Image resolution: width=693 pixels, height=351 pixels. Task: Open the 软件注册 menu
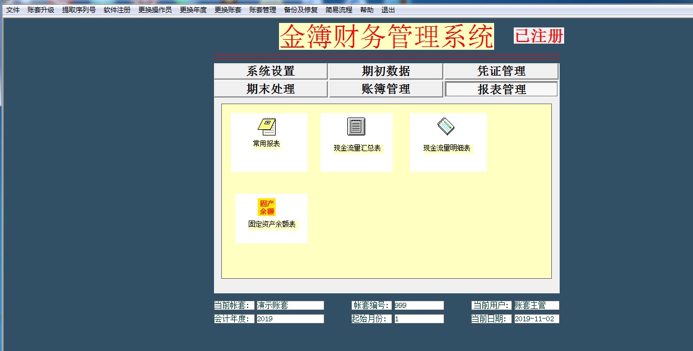(117, 10)
